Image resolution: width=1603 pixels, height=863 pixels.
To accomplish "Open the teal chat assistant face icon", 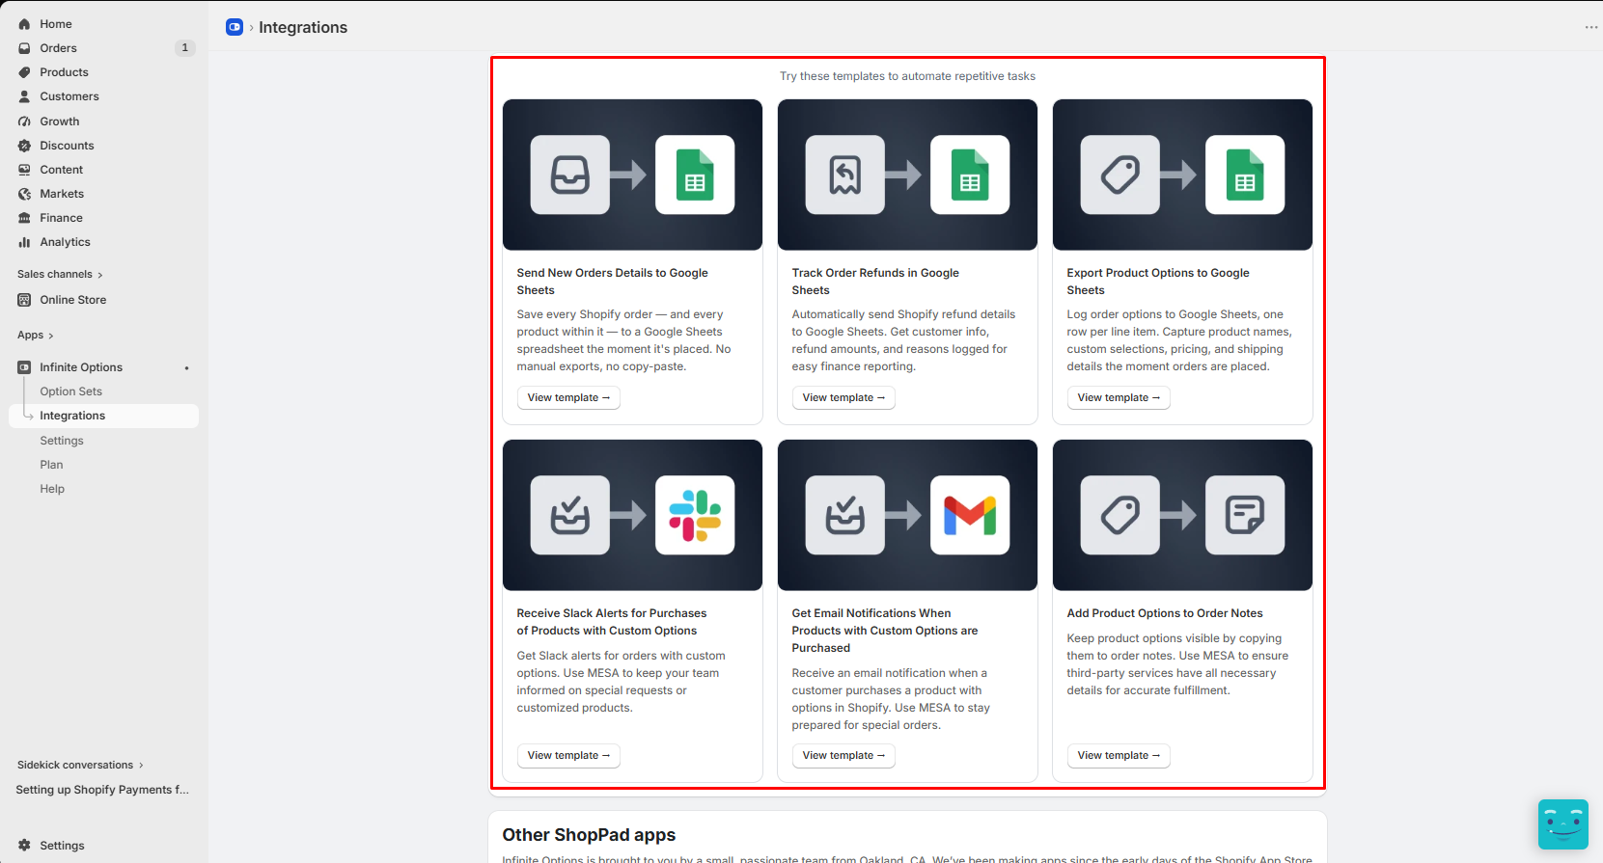I will tap(1563, 823).
